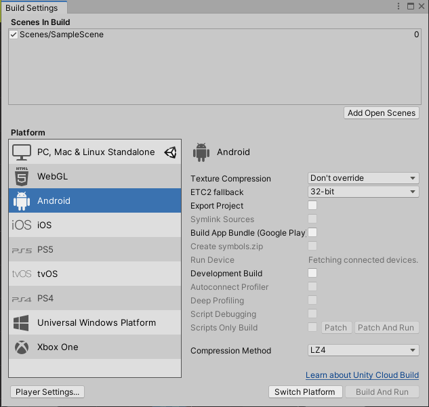Click the Build And Run button
This screenshot has height=407, width=429.
pos(382,392)
